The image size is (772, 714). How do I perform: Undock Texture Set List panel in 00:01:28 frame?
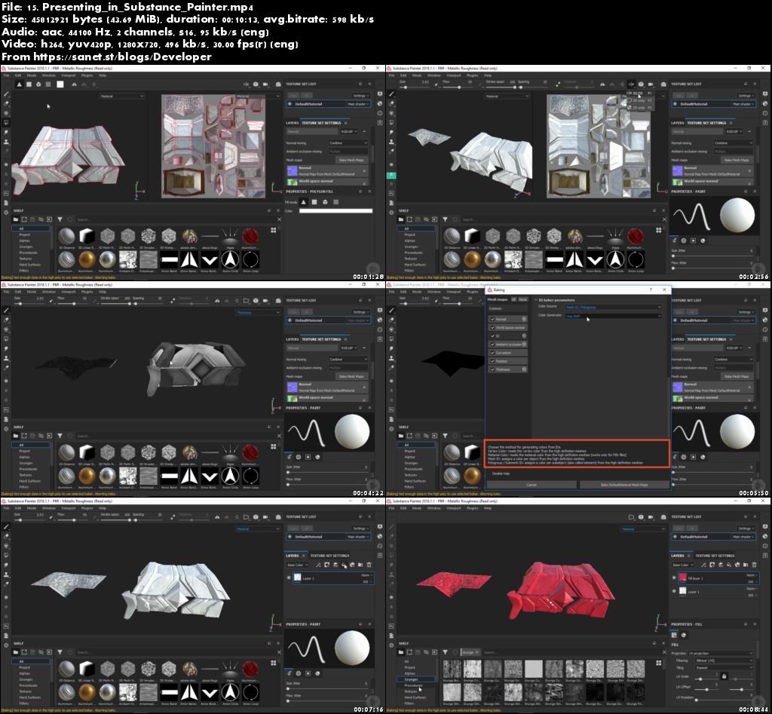360,84
